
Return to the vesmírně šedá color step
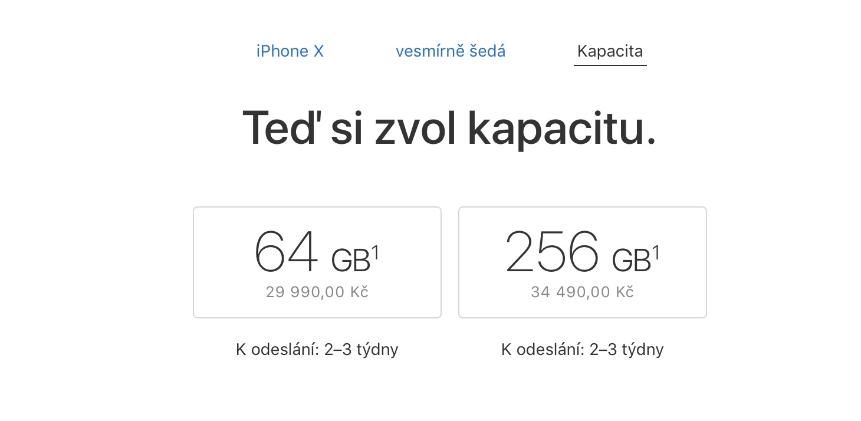[x=450, y=51]
